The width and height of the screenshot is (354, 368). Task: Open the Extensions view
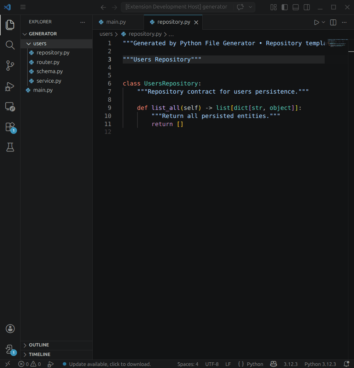[10, 127]
